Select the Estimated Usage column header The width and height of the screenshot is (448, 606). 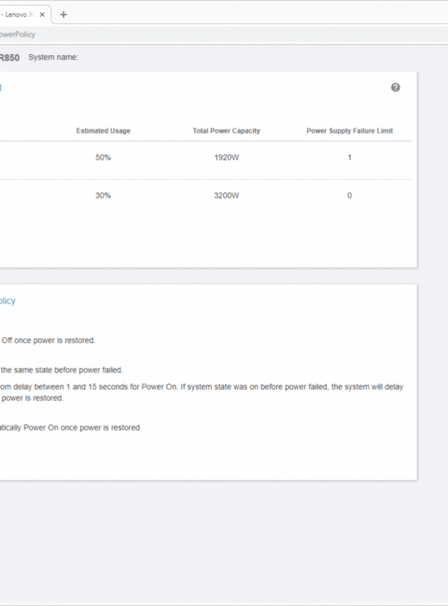[x=104, y=131]
